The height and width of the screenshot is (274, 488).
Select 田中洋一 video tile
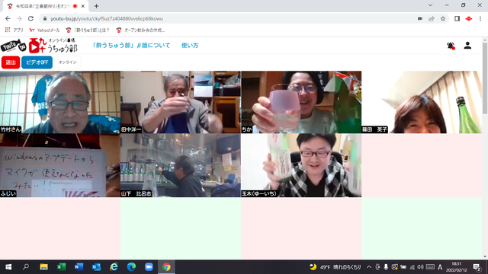click(181, 102)
